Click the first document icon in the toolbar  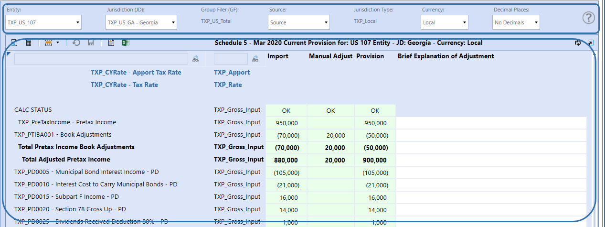pyautogui.click(x=14, y=43)
